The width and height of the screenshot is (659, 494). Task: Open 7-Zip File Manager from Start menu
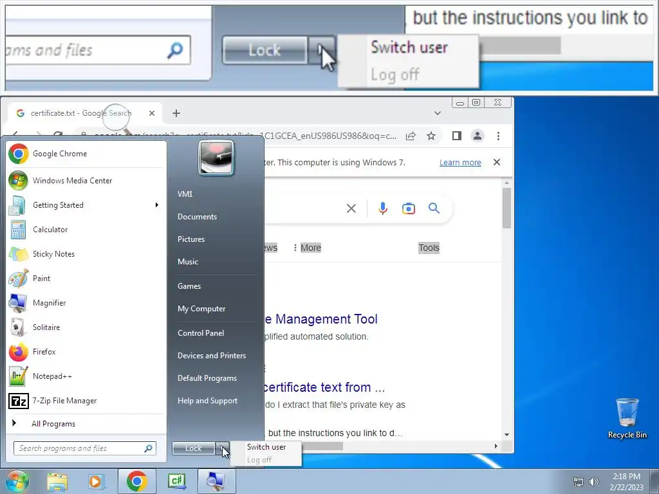click(x=85, y=400)
